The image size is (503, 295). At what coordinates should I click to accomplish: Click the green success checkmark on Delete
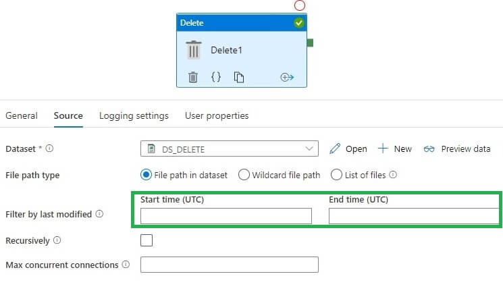(x=299, y=23)
